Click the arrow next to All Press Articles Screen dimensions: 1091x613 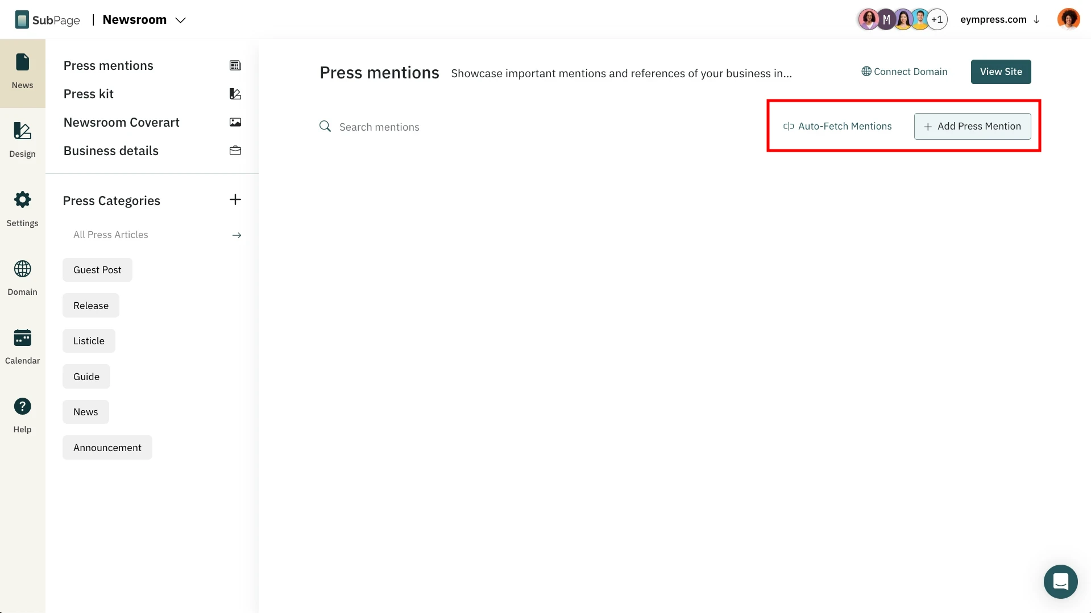237,235
